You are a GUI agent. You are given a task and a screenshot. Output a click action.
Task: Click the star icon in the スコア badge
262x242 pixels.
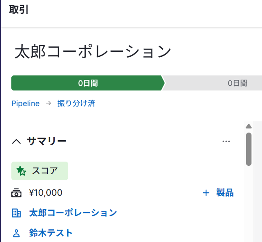pyautogui.click(x=21, y=171)
